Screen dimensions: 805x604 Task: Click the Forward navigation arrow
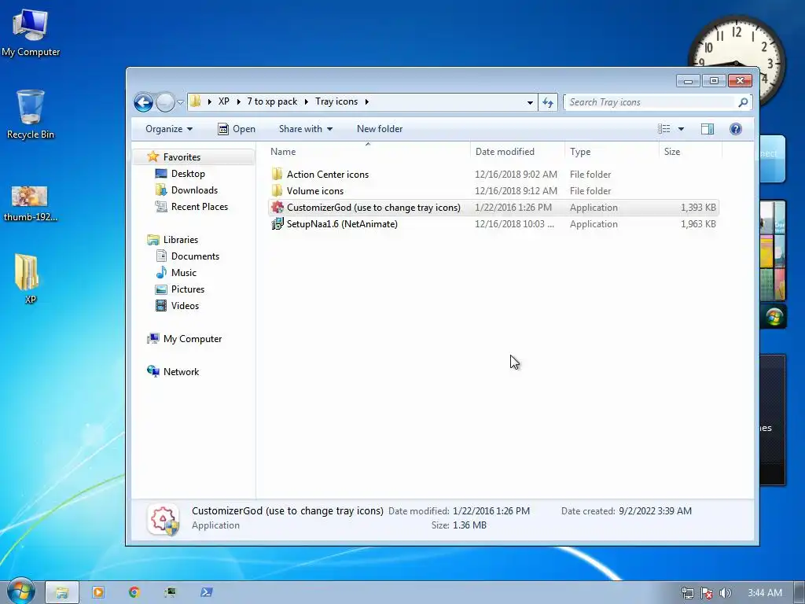[165, 102]
